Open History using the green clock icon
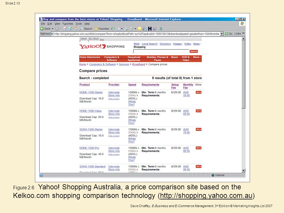 (113, 29)
